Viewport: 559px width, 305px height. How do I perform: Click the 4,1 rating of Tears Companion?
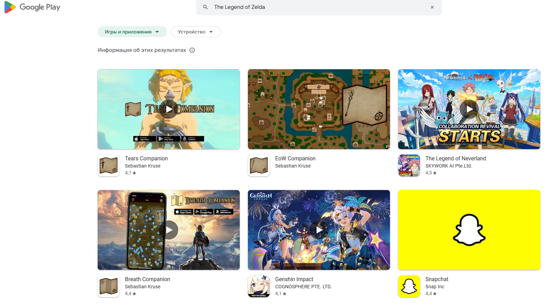click(130, 173)
